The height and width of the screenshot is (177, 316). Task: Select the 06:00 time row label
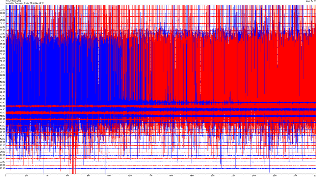(2, 51)
